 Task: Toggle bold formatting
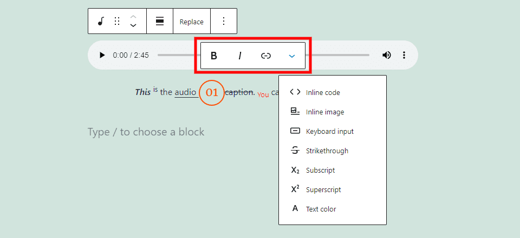coord(214,56)
